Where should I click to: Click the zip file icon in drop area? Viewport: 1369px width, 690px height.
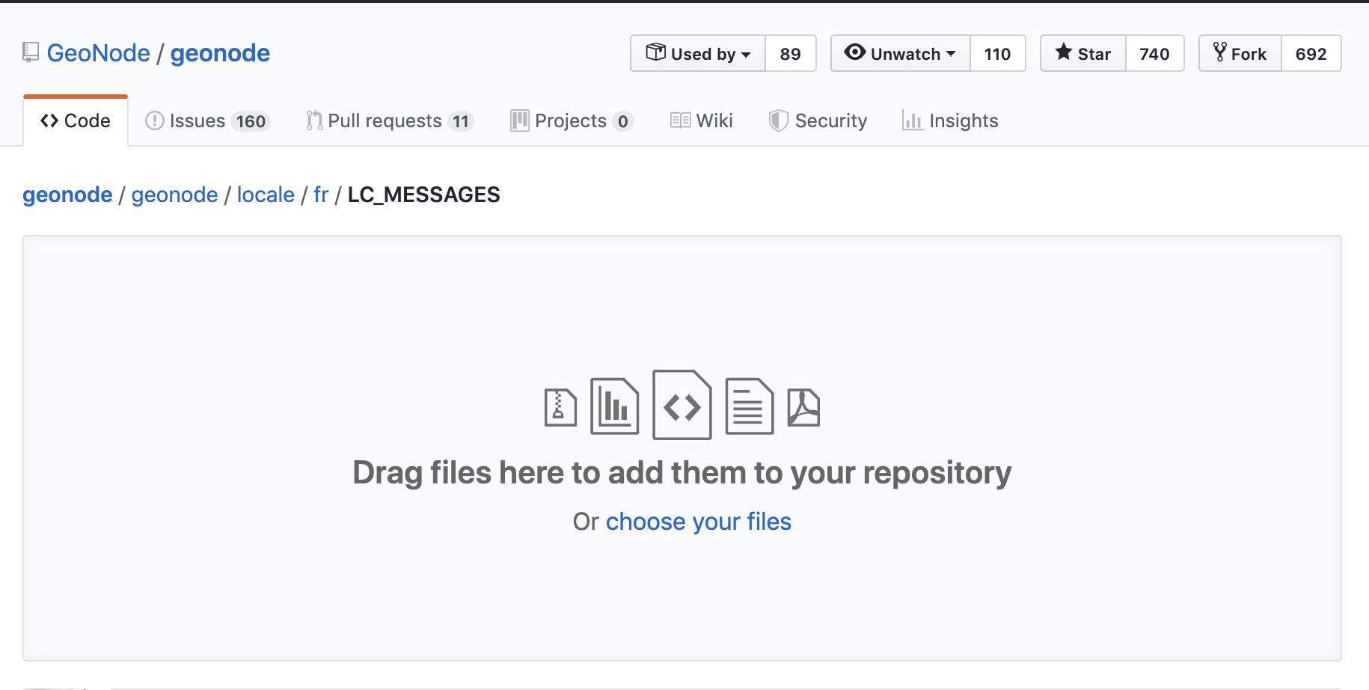(560, 408)
